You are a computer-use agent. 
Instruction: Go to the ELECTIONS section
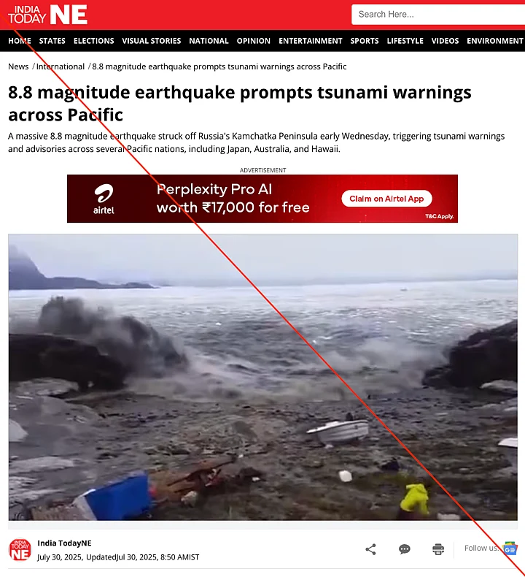coord(93,41)
